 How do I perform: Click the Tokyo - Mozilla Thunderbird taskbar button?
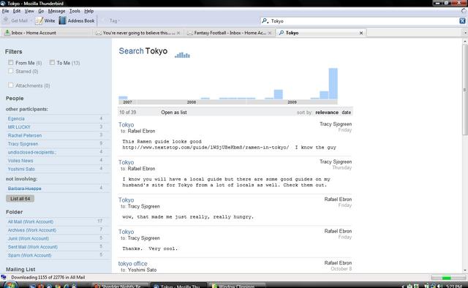tap(178, 286)
